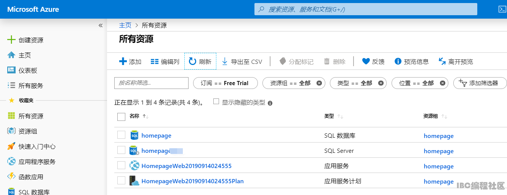Click the SQL Server icon in second row
This screenshot has width=507, height=195.
[134, 151]
